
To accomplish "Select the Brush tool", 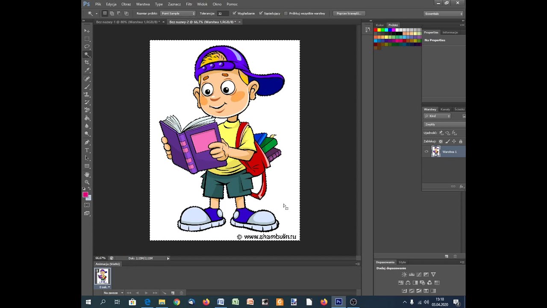I will click(x=87, y=86).
